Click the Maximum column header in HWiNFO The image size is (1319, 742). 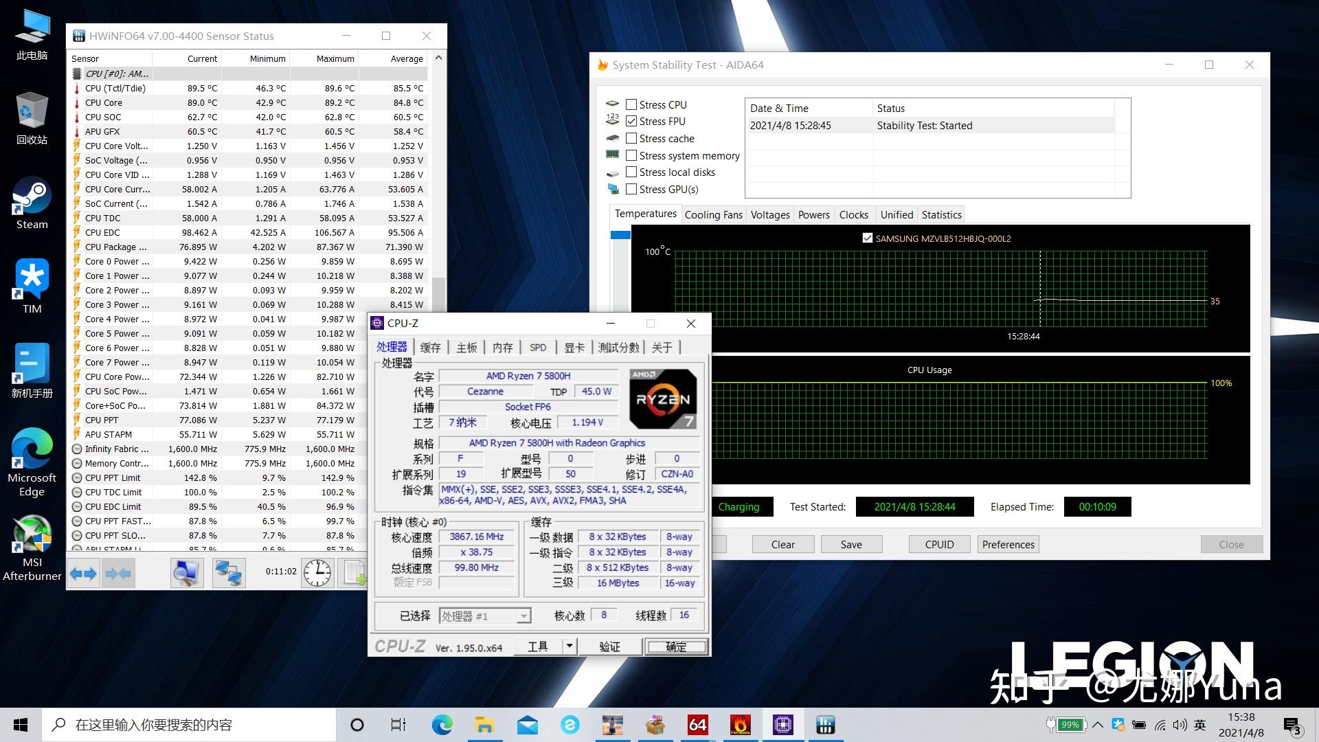click(324, 58)
